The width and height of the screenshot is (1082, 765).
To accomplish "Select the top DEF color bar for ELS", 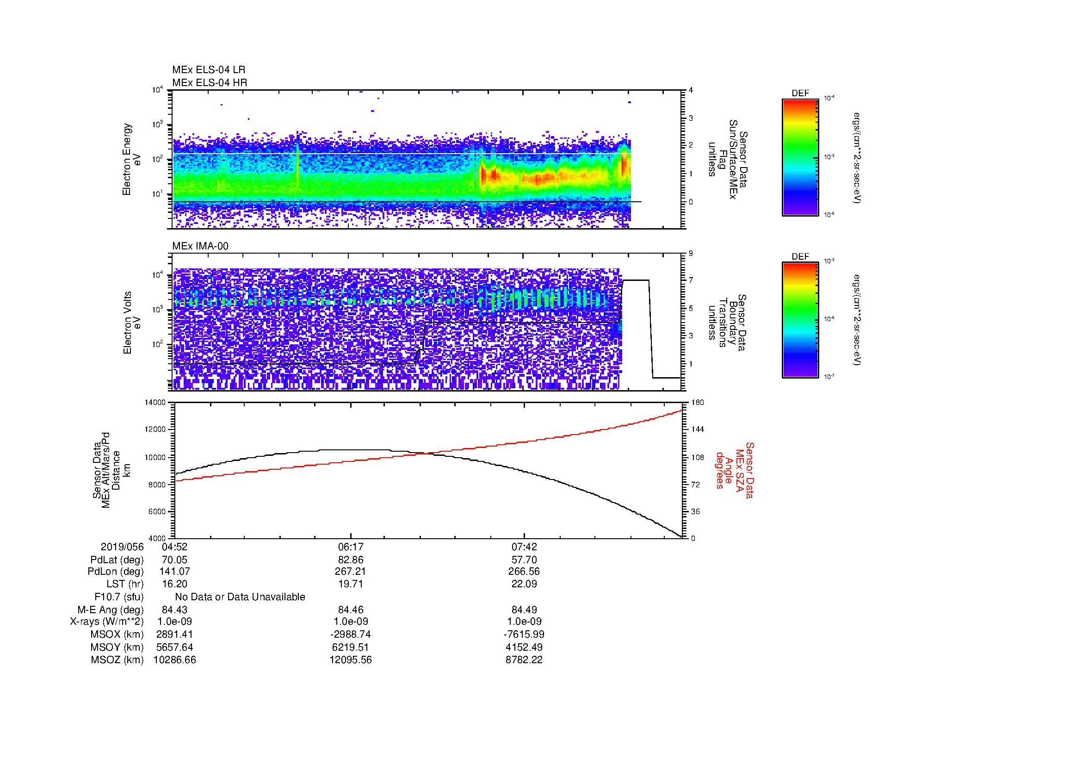I will coord(800,157).
